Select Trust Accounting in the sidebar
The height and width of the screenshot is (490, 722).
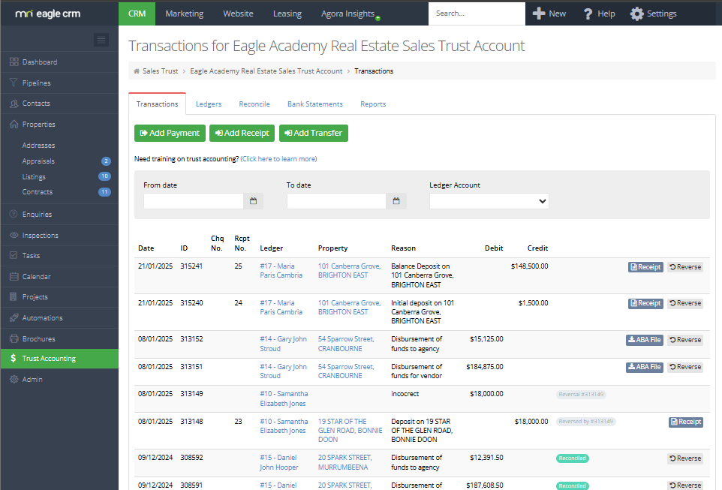point(59,358)
